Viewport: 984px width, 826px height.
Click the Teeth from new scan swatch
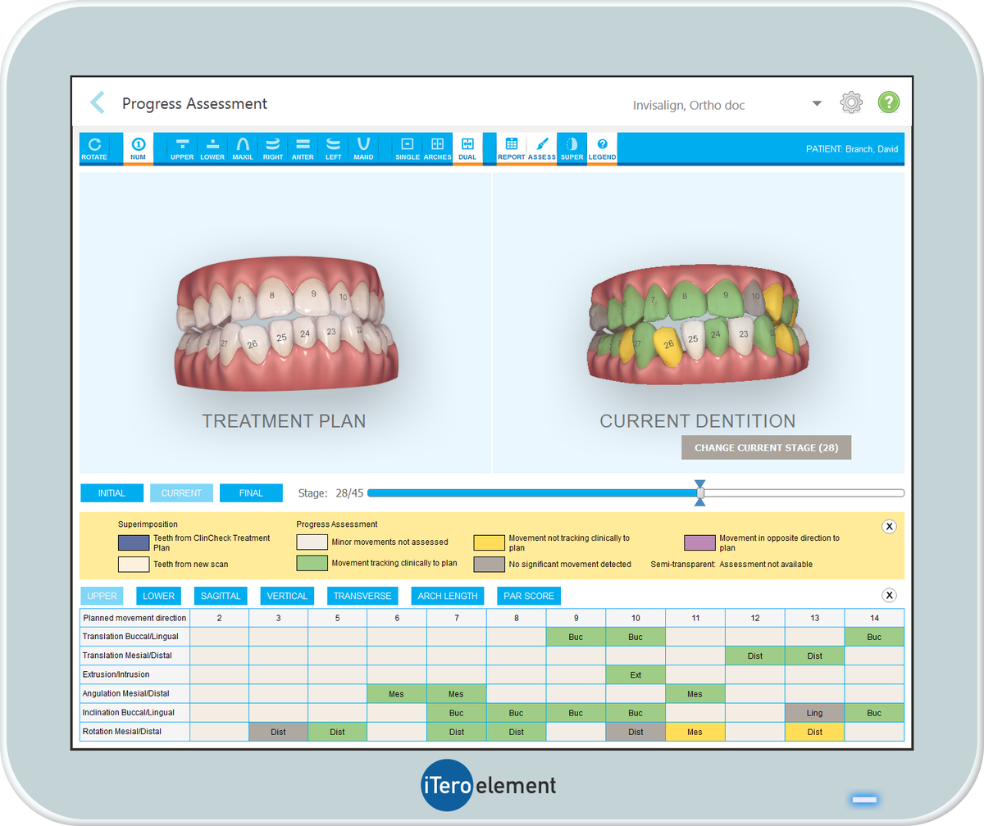pyautogui.click(x=134, y=564)
